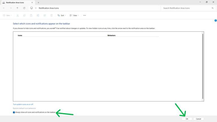Click Restore default icon behaviors link
This screenshot has height=122, width=217.
[24, 108]
